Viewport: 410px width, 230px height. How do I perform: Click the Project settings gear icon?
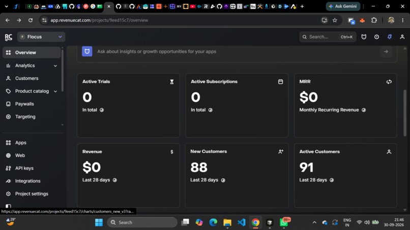[8, 194]
